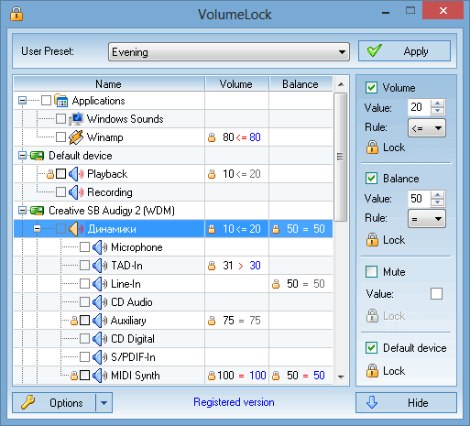470x426 pixels.
Task: Click the Volume column header
Action: [236, 84]
